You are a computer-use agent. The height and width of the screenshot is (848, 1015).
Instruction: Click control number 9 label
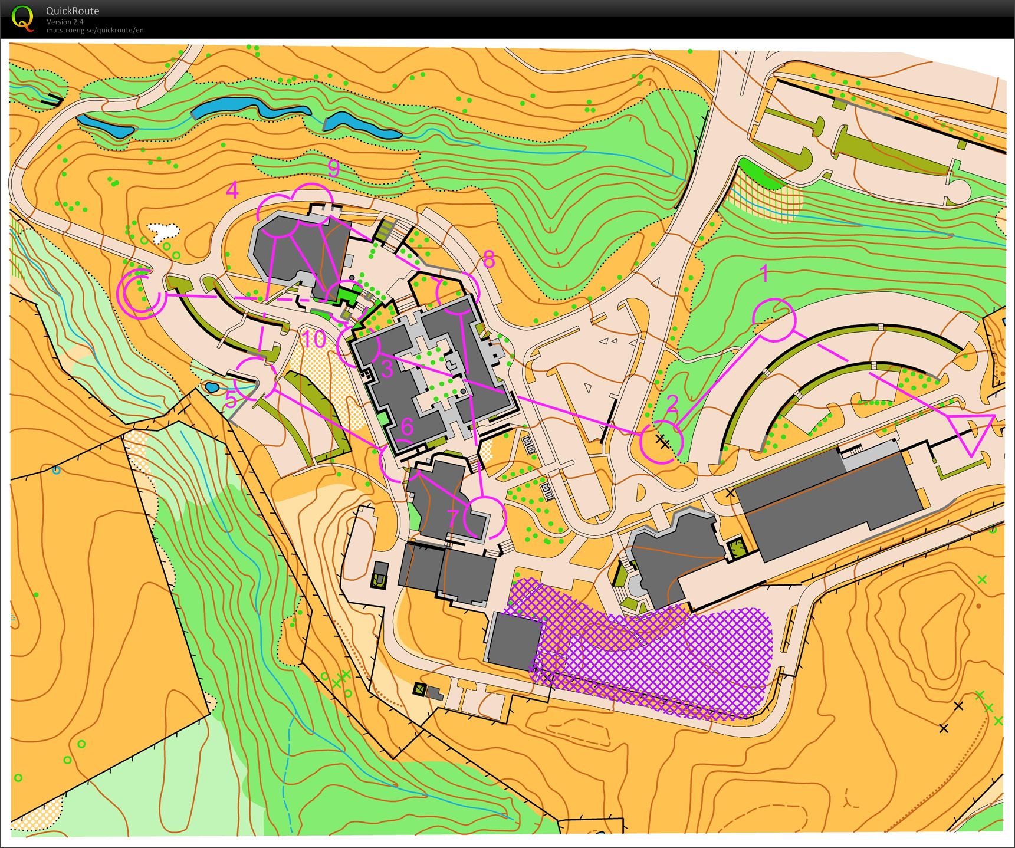334,168
